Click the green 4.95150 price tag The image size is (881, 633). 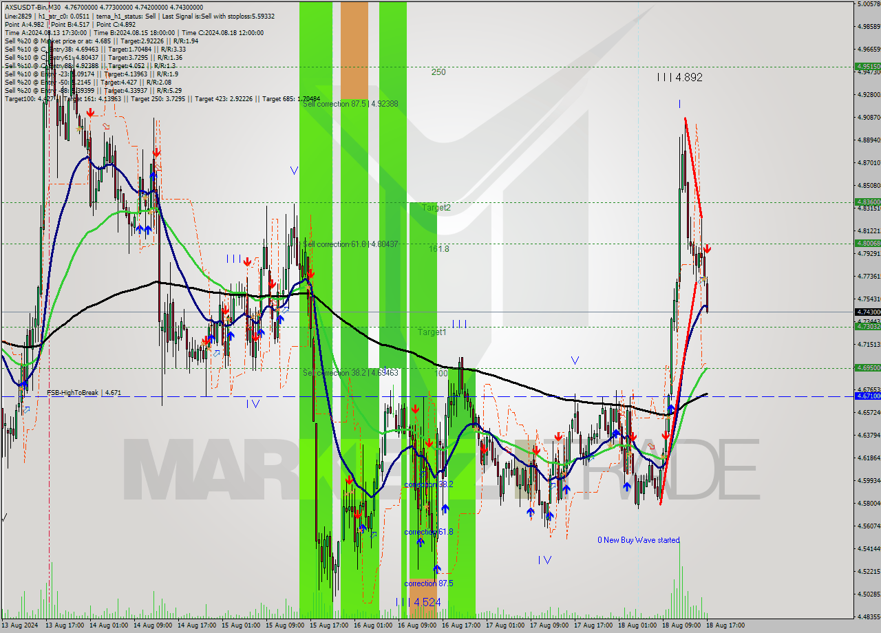(867, 67)
